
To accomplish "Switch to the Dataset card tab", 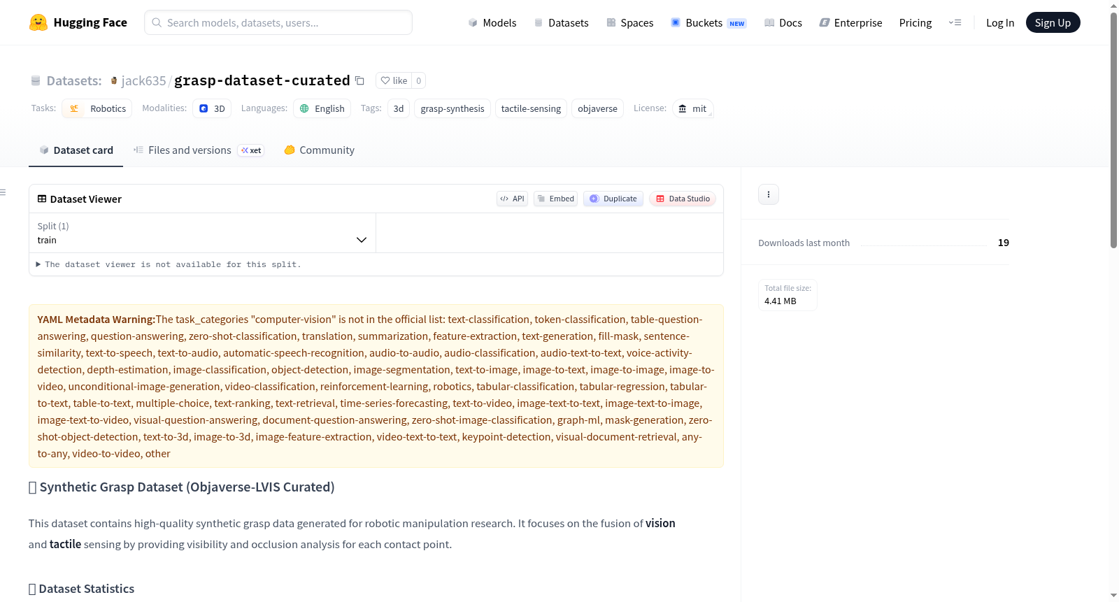I will point(76,150).
